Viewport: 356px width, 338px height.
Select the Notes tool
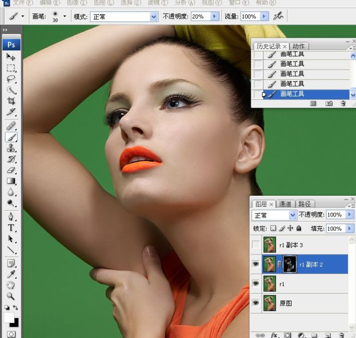[11, 263]
